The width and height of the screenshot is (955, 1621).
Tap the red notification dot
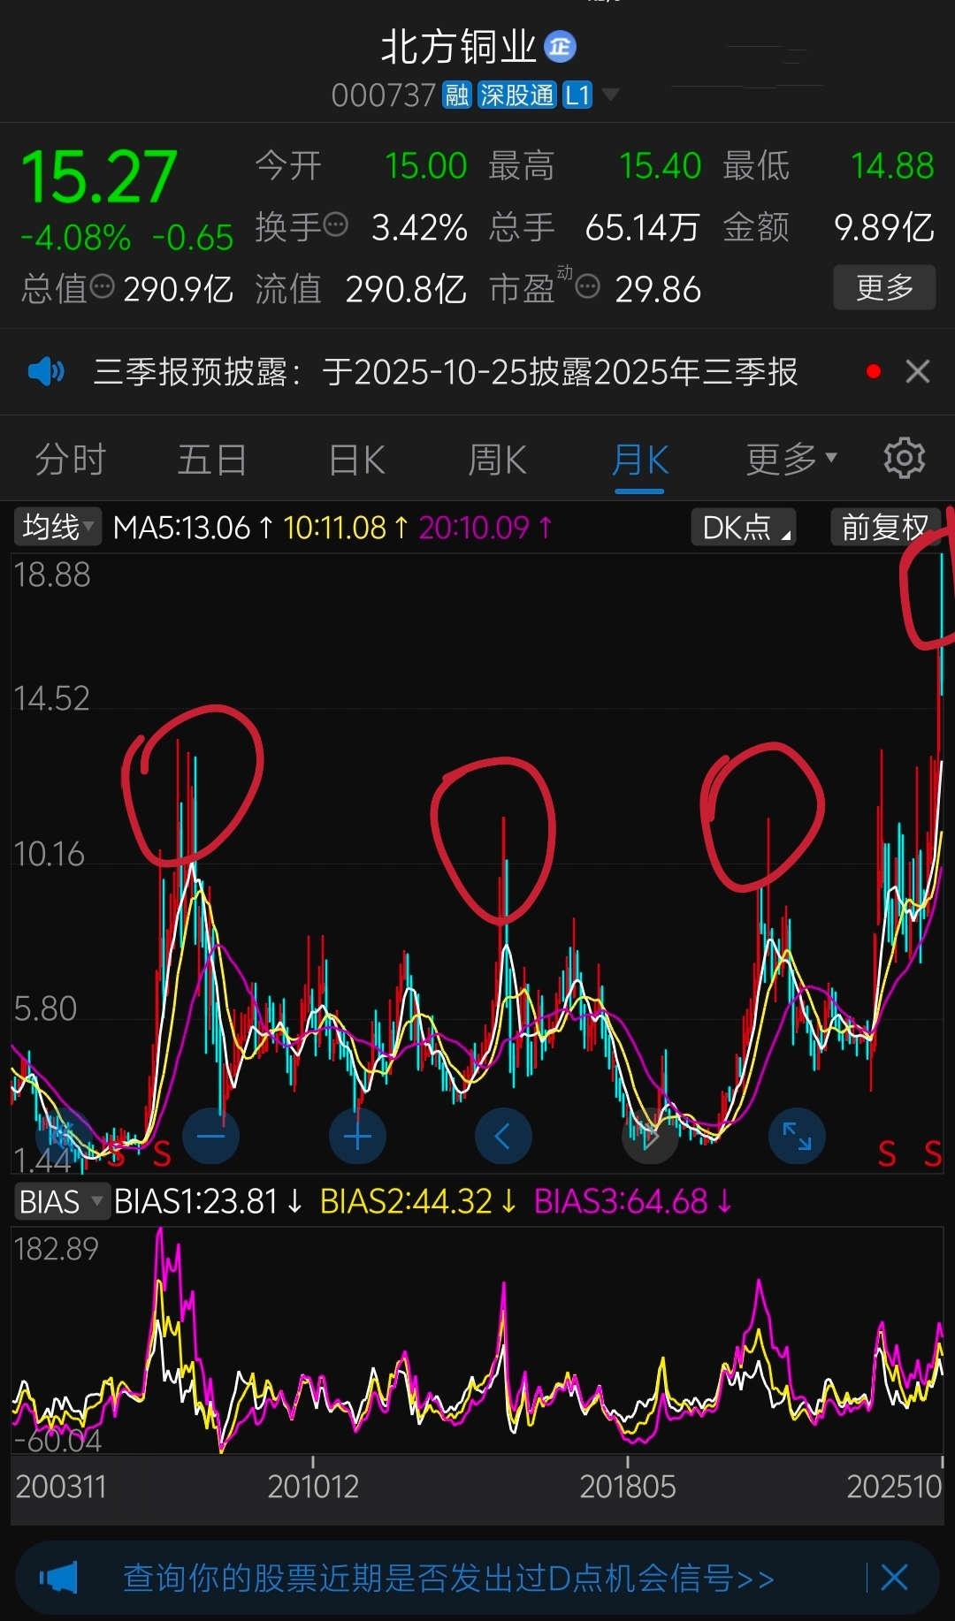pyautogui.click(x=874, y=372)
